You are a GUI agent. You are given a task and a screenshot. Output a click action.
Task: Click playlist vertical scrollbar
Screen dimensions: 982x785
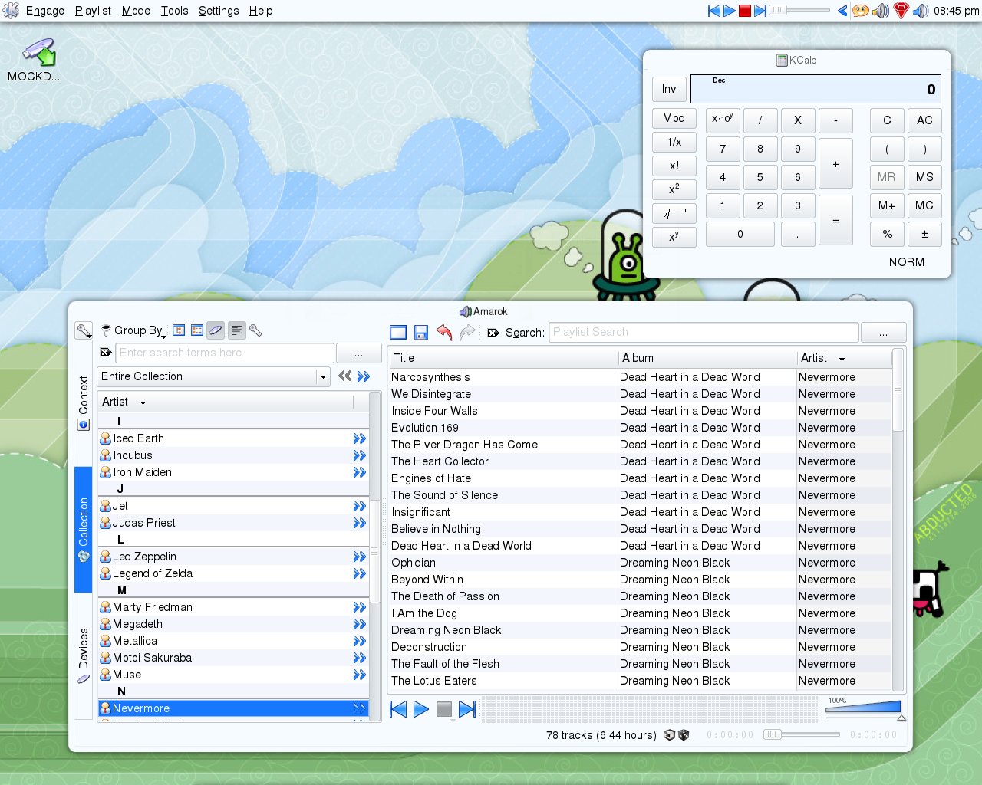[x=898, y=521]
